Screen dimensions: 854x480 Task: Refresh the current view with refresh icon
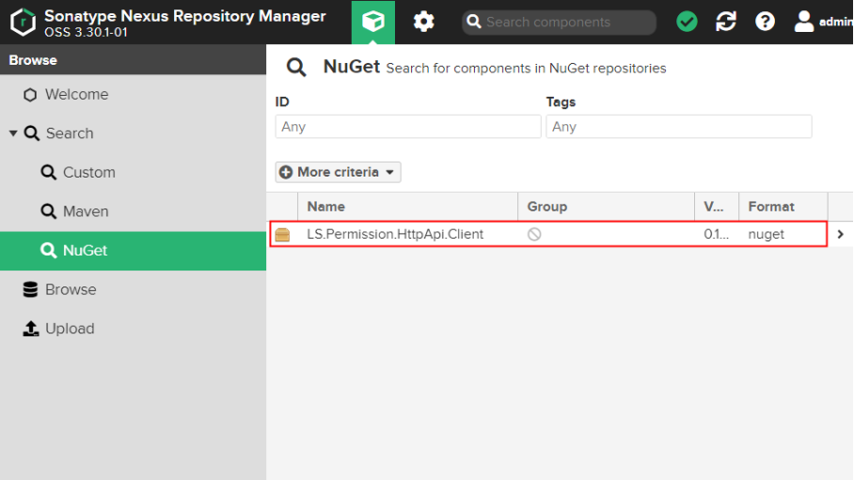[x=726, y=22]
